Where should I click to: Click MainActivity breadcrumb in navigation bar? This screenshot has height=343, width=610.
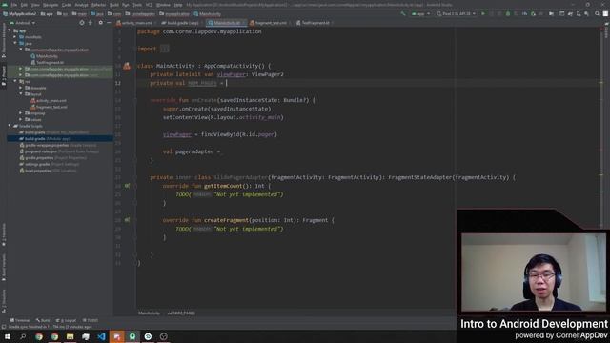pyautogui.click(x=208, y=14)
